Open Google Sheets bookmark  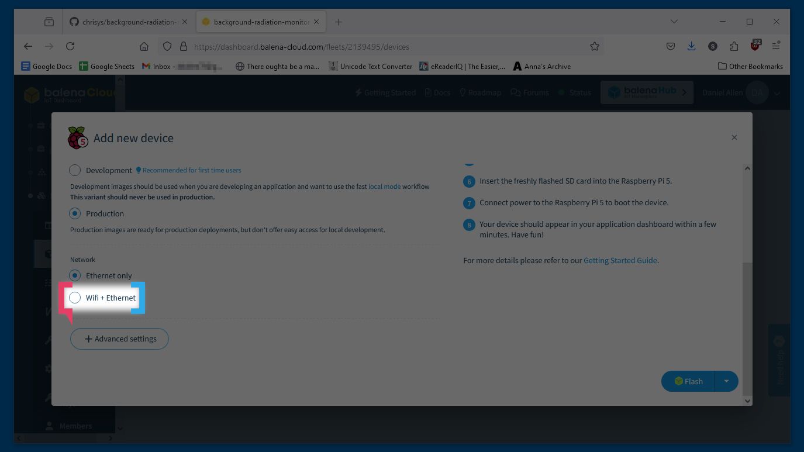[x=107, y=66]
